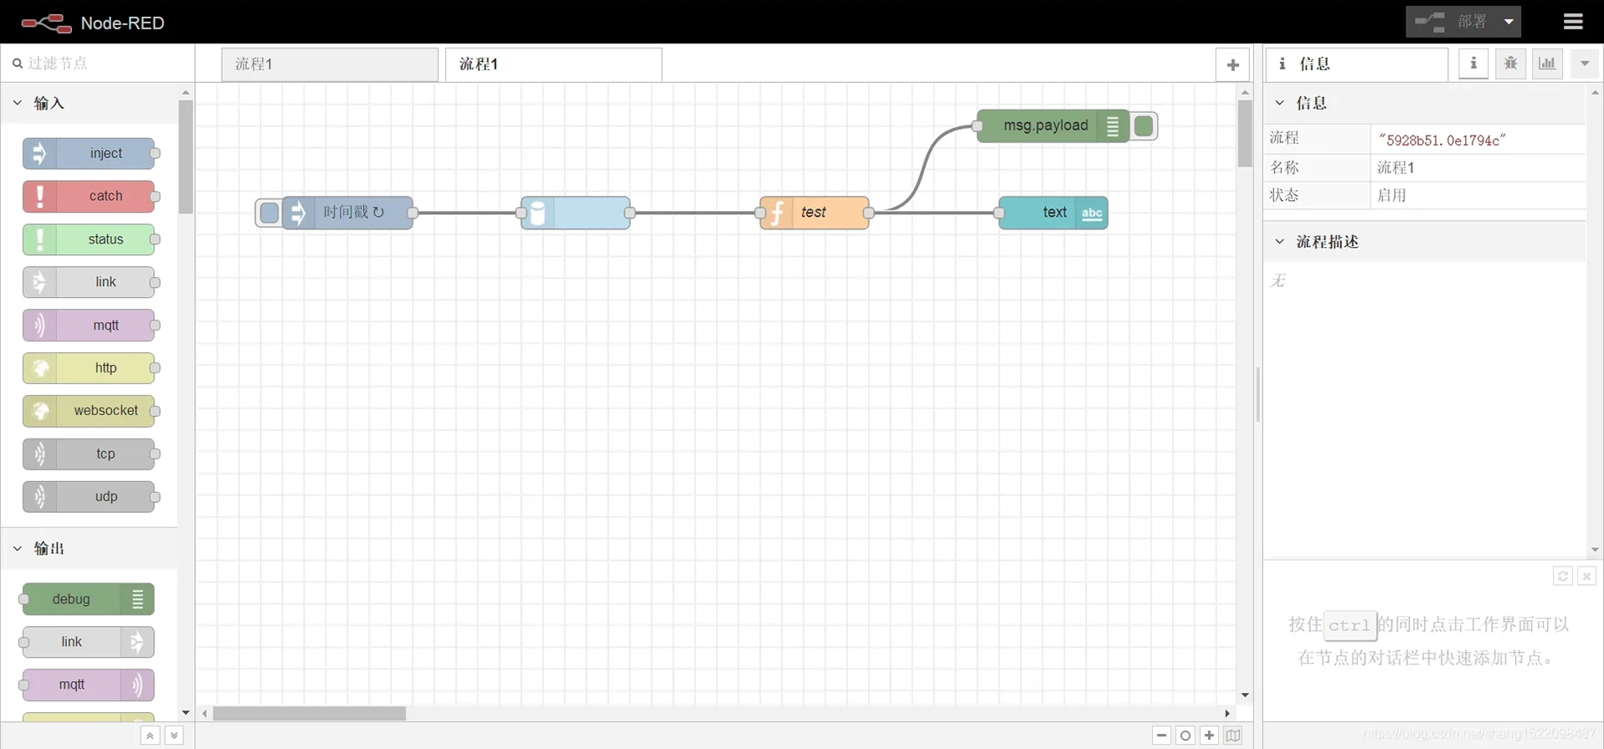Collapse the 输出 palette category

[x=18, y=548]
